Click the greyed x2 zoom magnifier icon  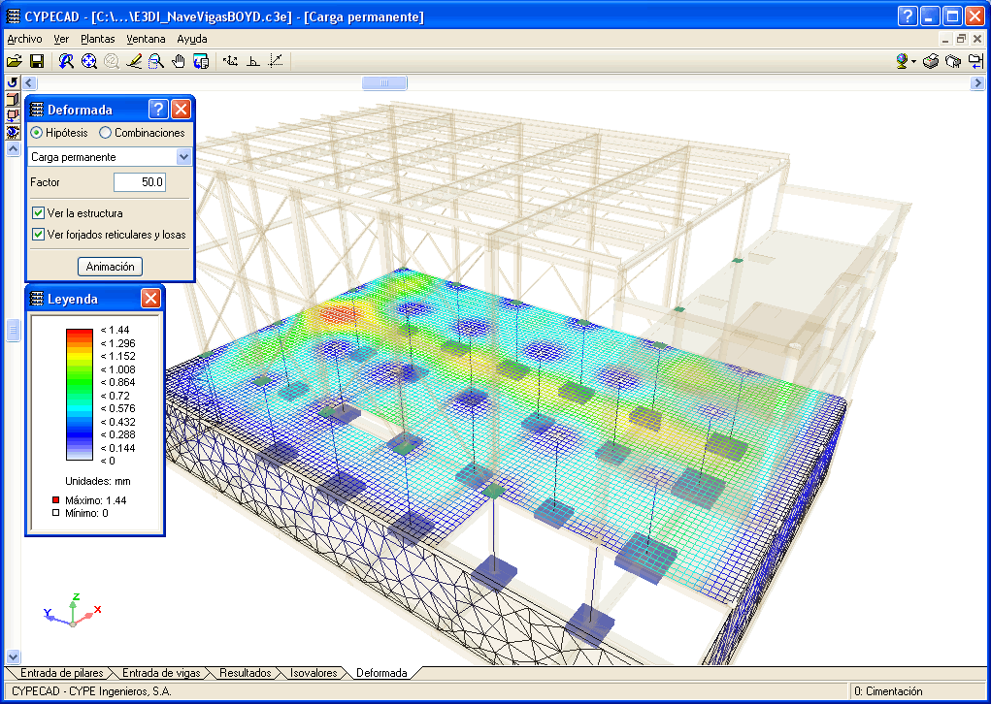pos(112,61)
